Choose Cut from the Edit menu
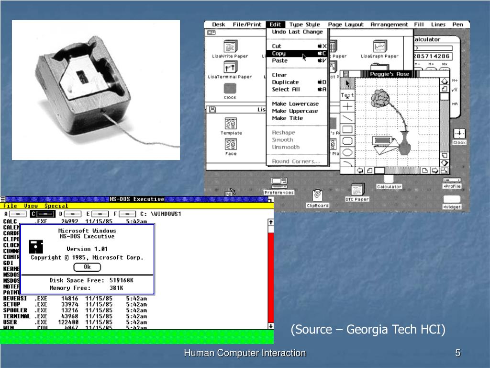This screenshot has width=490, height=368. pyautogui.click(x=297, y=46)
